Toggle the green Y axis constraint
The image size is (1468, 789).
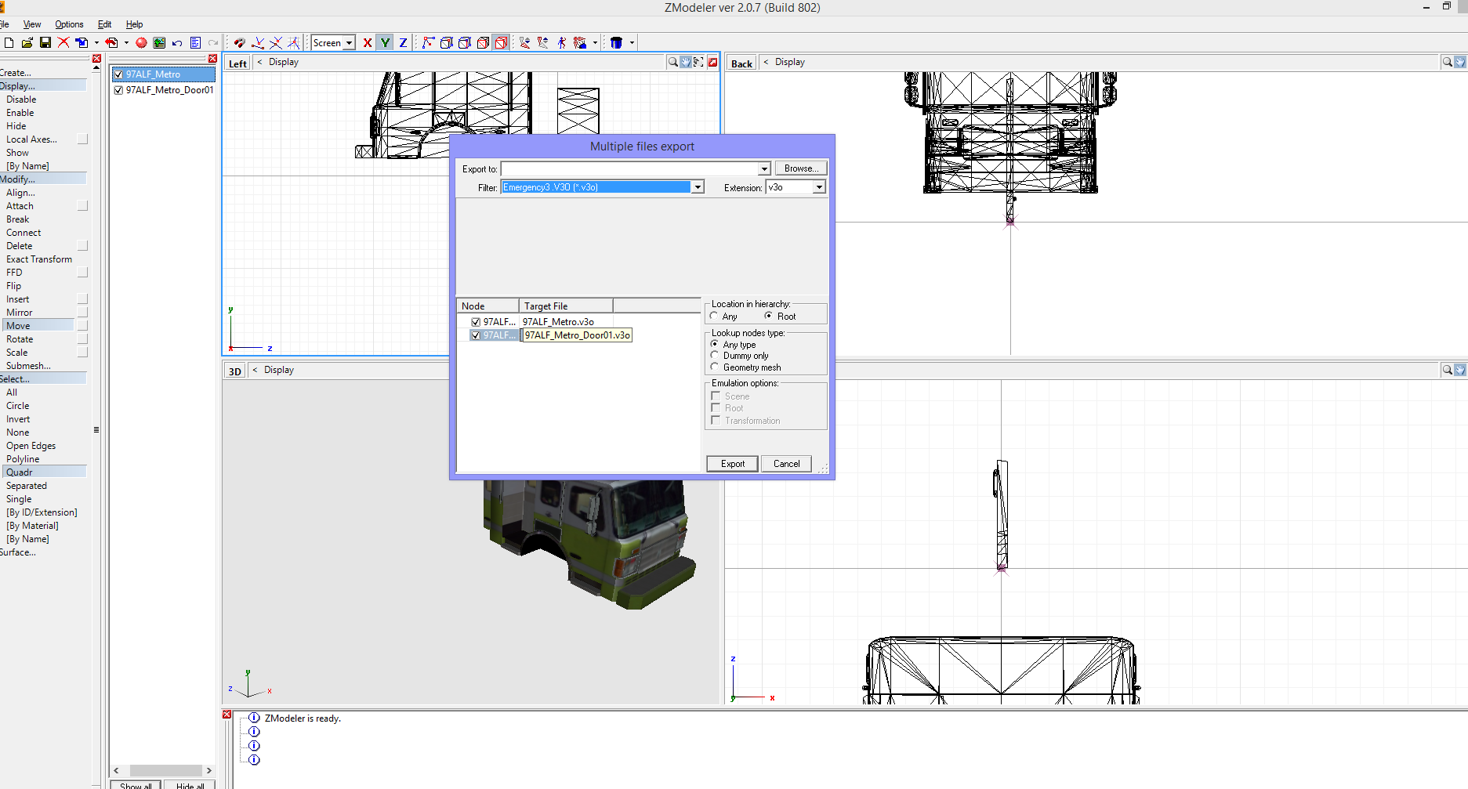(384, 42)
